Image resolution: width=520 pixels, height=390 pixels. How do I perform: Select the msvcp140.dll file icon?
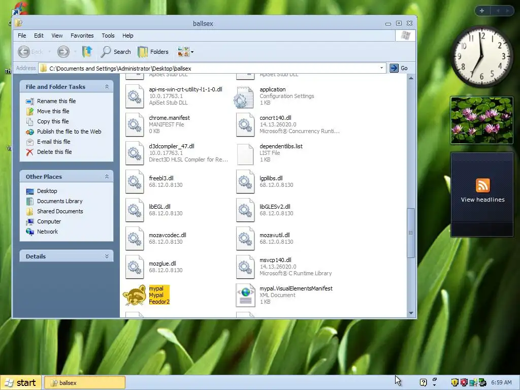245,267
